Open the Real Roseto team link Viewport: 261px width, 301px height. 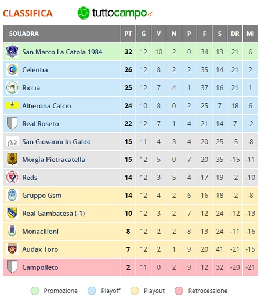[41, 124]
